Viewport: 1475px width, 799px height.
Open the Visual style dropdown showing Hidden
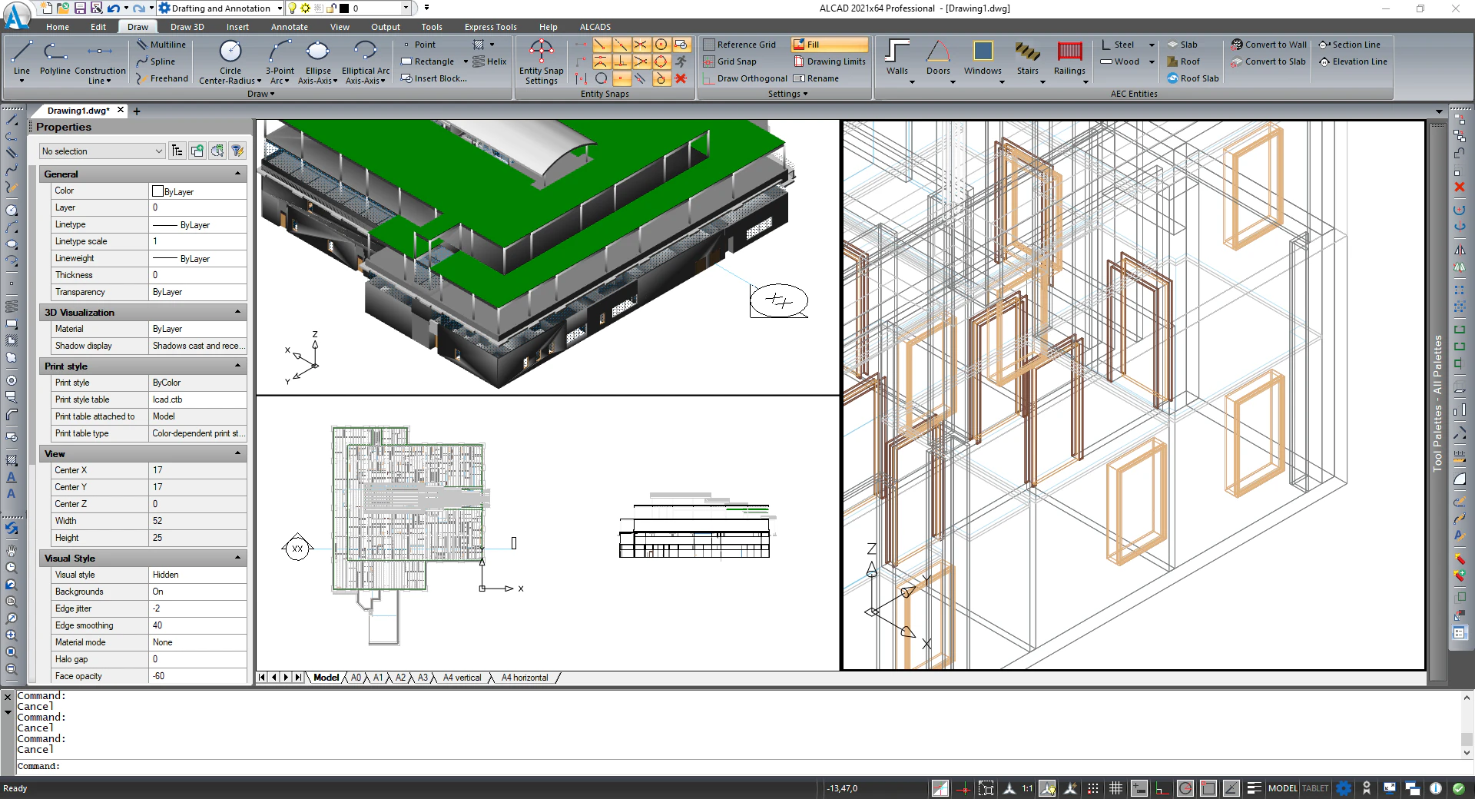[x=197, y=574]
